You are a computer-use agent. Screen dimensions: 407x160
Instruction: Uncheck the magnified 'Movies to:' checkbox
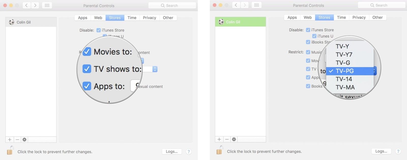click(x=87, y=52)
